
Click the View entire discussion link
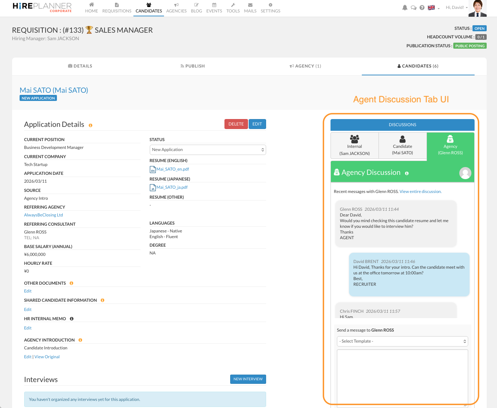(x=420, y=192)
